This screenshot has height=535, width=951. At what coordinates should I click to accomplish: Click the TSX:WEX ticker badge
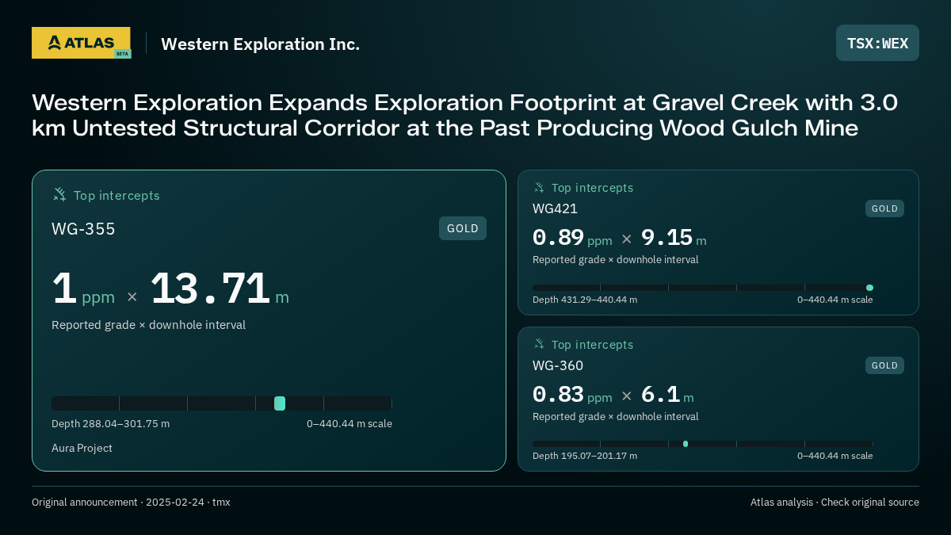tap(877, 43)
